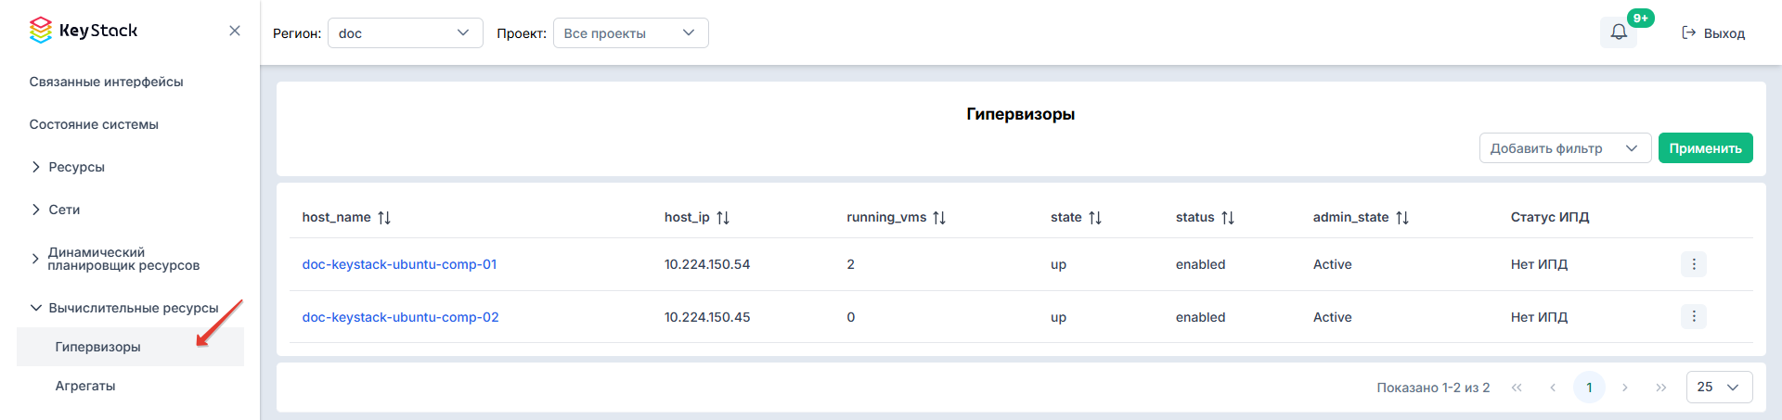
Task: Open actions menu for doc-keystack-ubuntu-comp-01
Action: click(x=1694, y=264)
